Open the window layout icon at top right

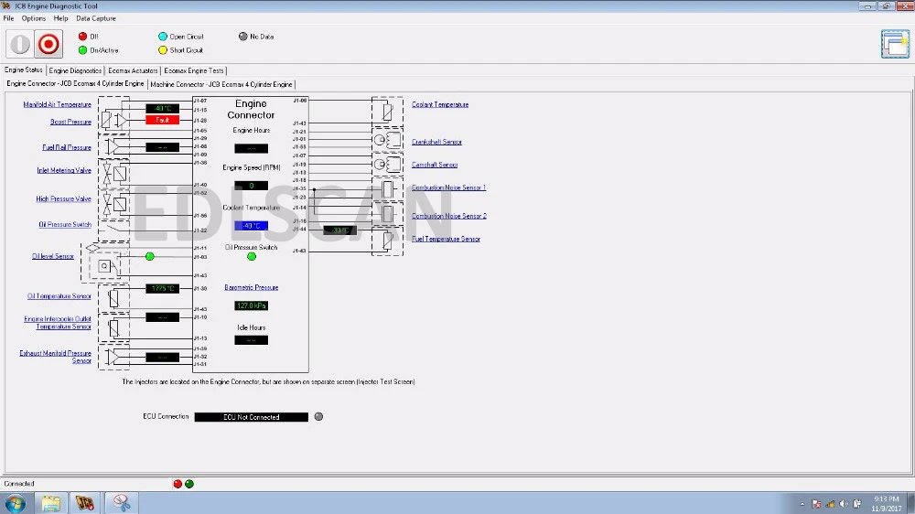coord(895,44)
